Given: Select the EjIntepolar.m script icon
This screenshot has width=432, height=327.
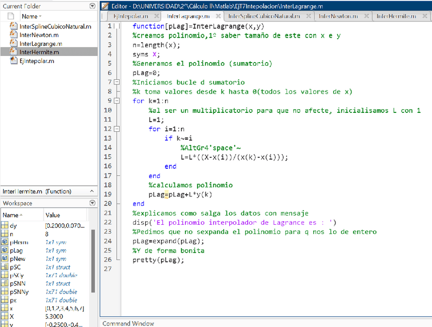Looking at the screenshot, I should click(x=13, y=61).
